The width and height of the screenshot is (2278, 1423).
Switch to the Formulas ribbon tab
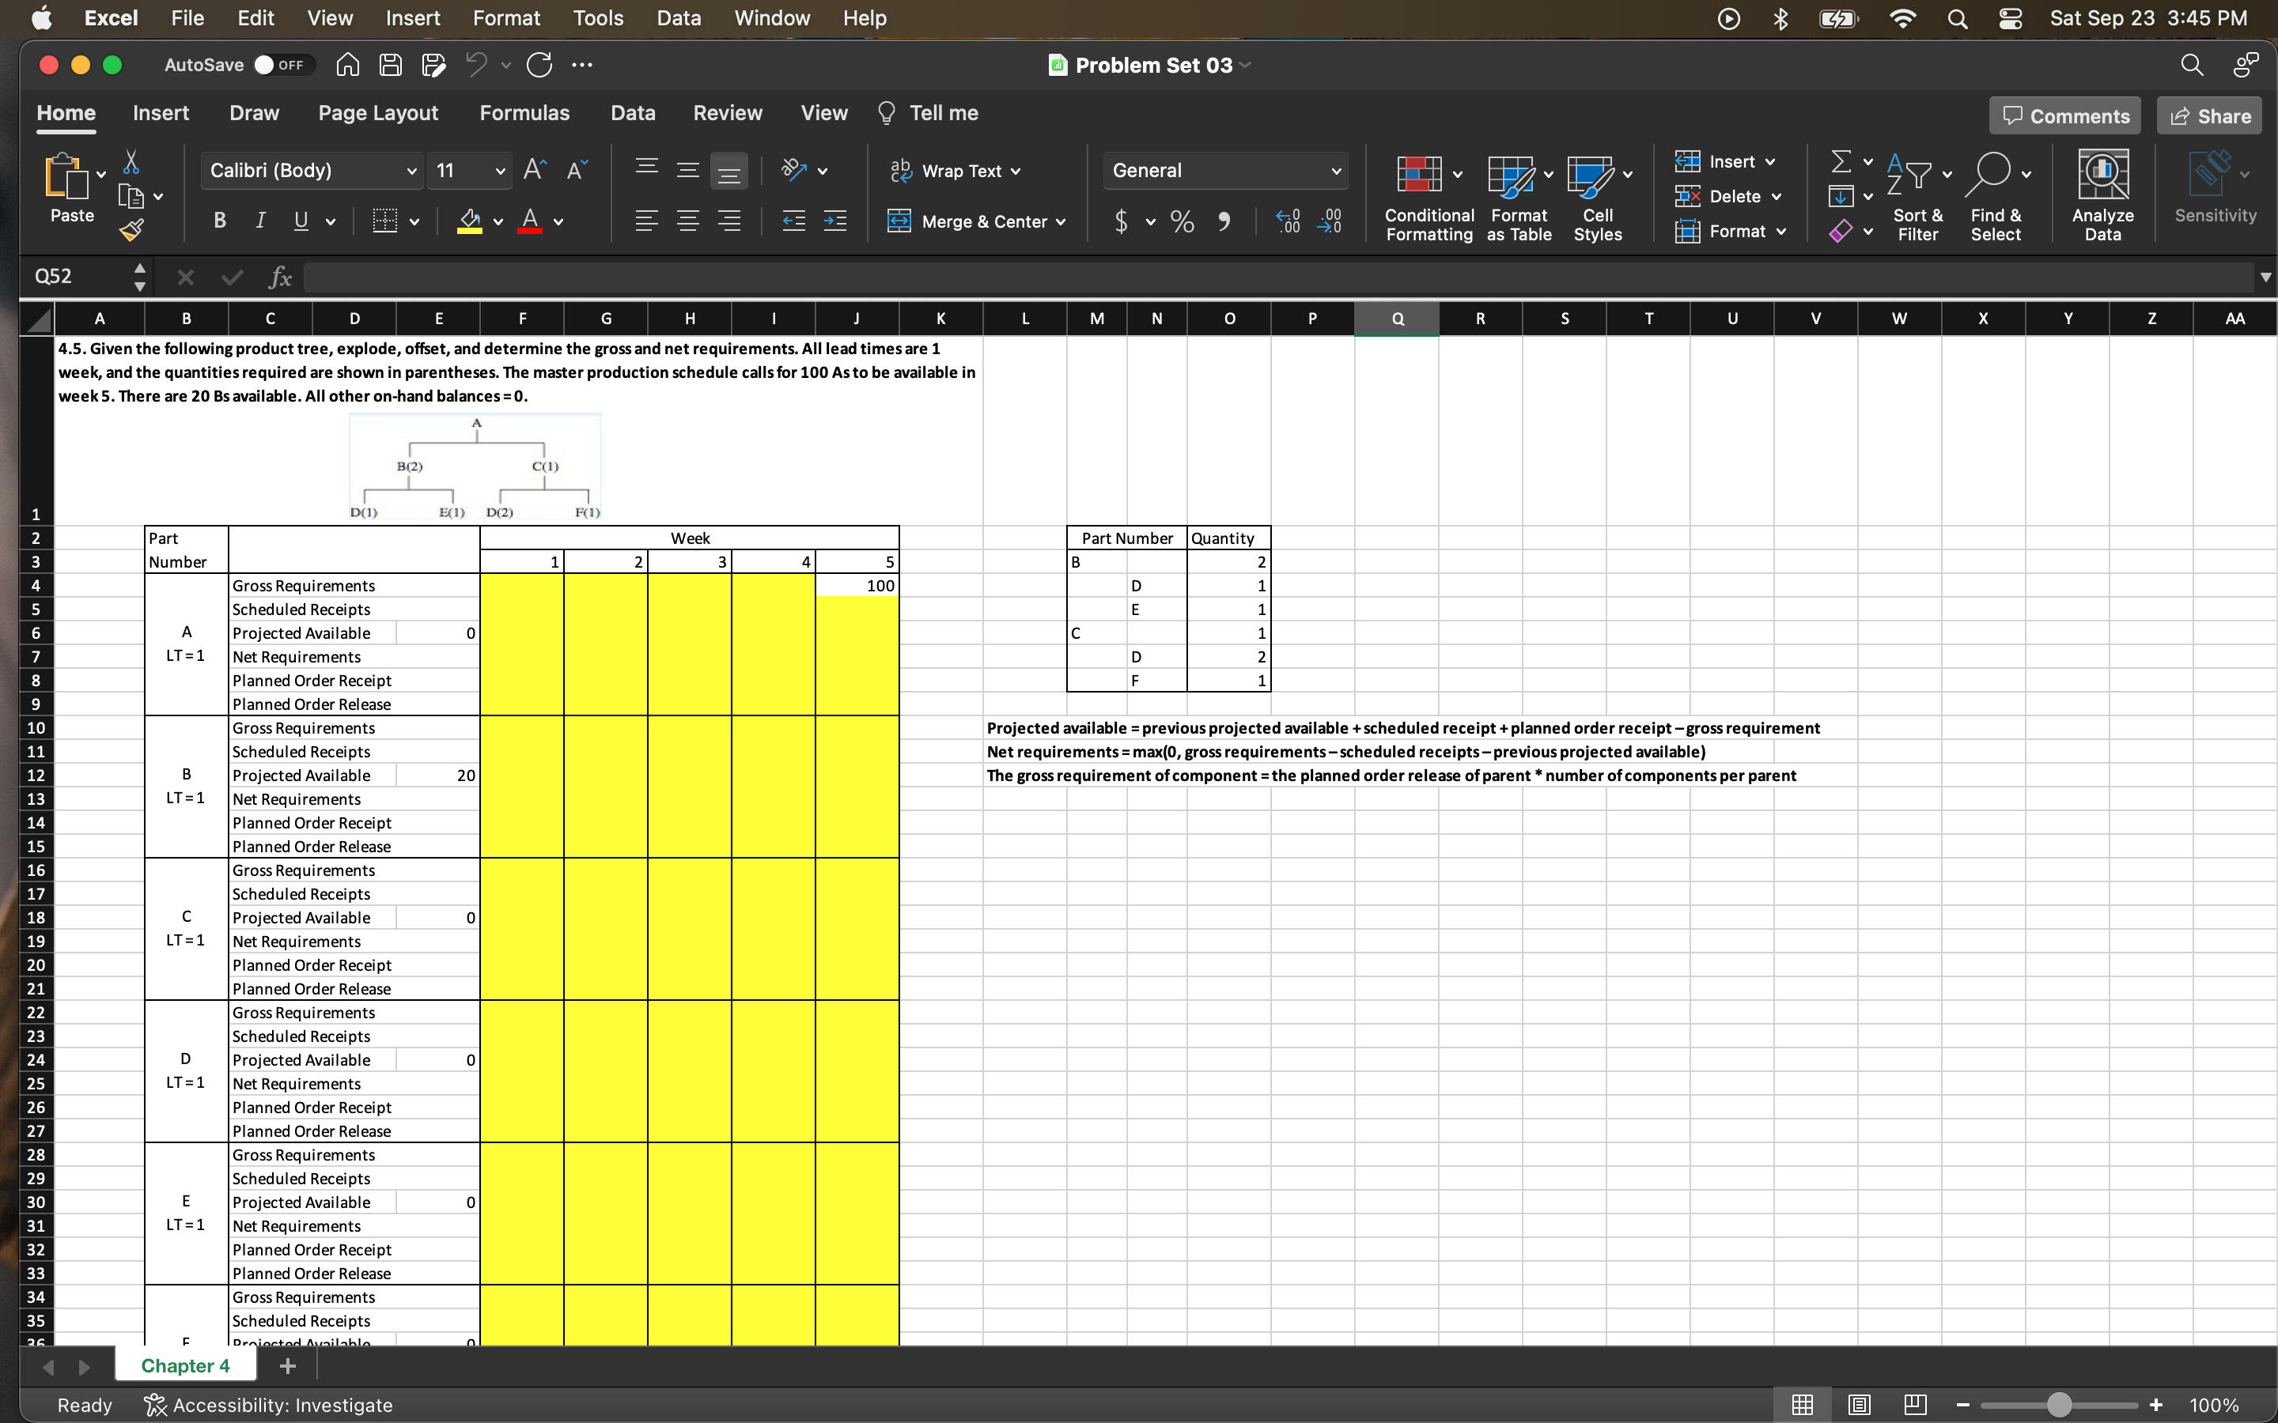click(524, 113)
